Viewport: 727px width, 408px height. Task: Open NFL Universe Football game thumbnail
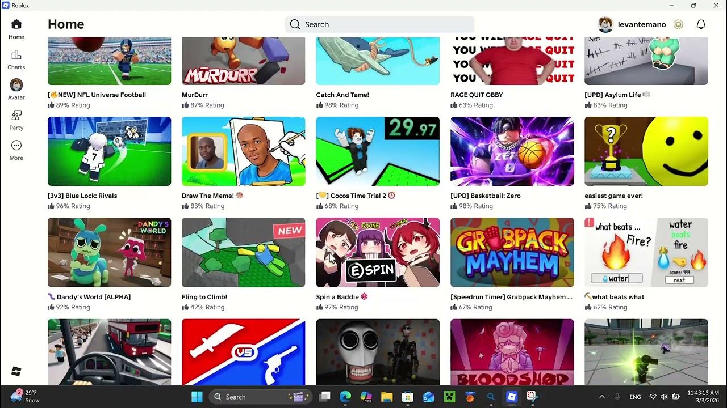click(x=109, y=61)
